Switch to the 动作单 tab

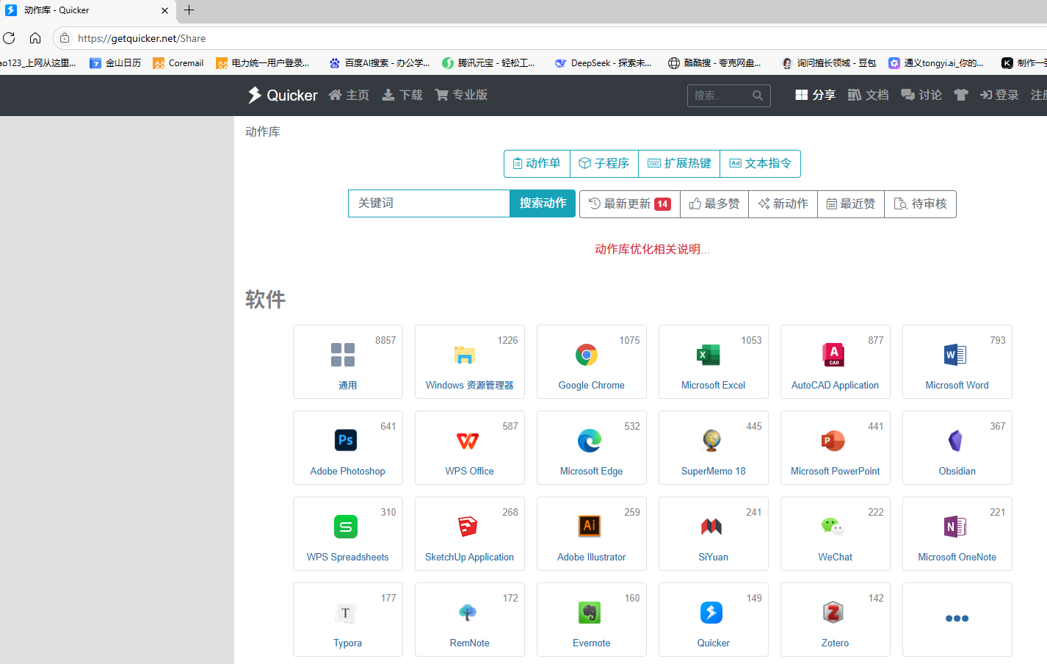[537, 163]
